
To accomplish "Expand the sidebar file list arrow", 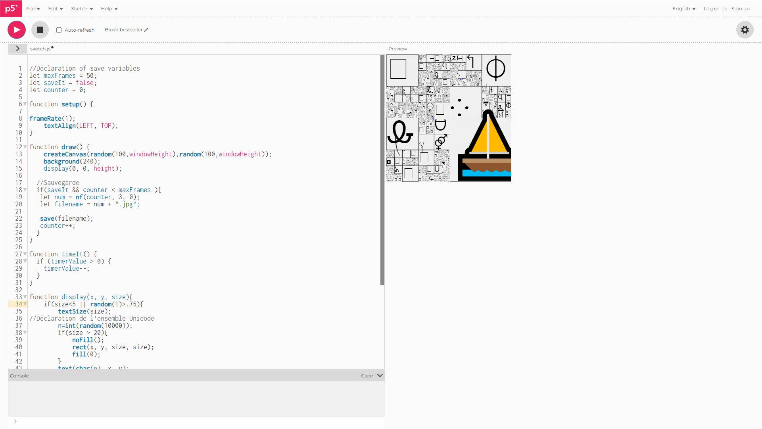I will point(17,48).
